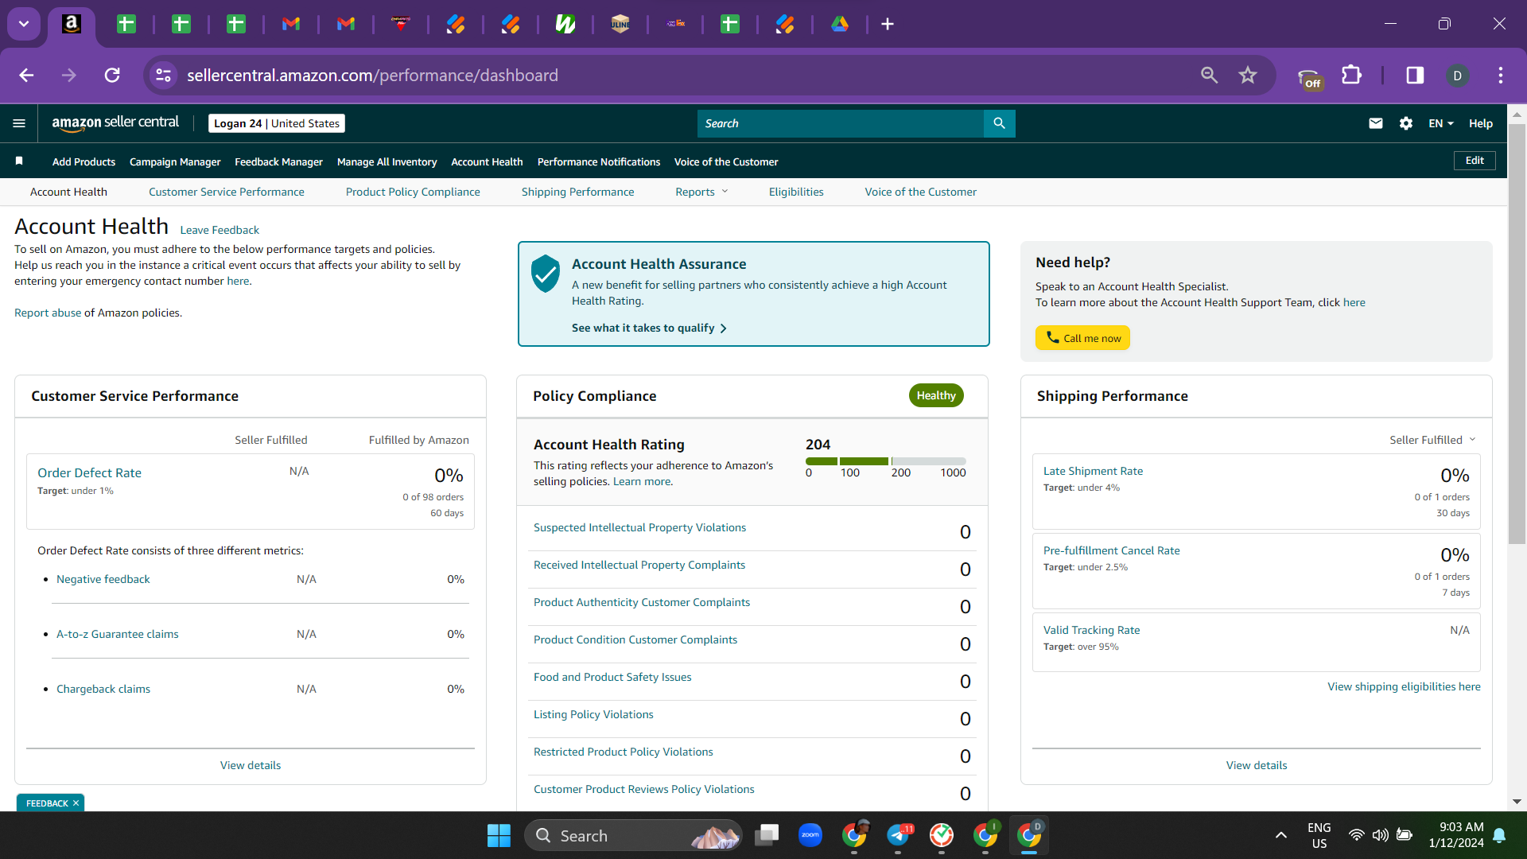Open Chrome profile D avatar
Screen dimensions: 1527x859
point(1457,75)
